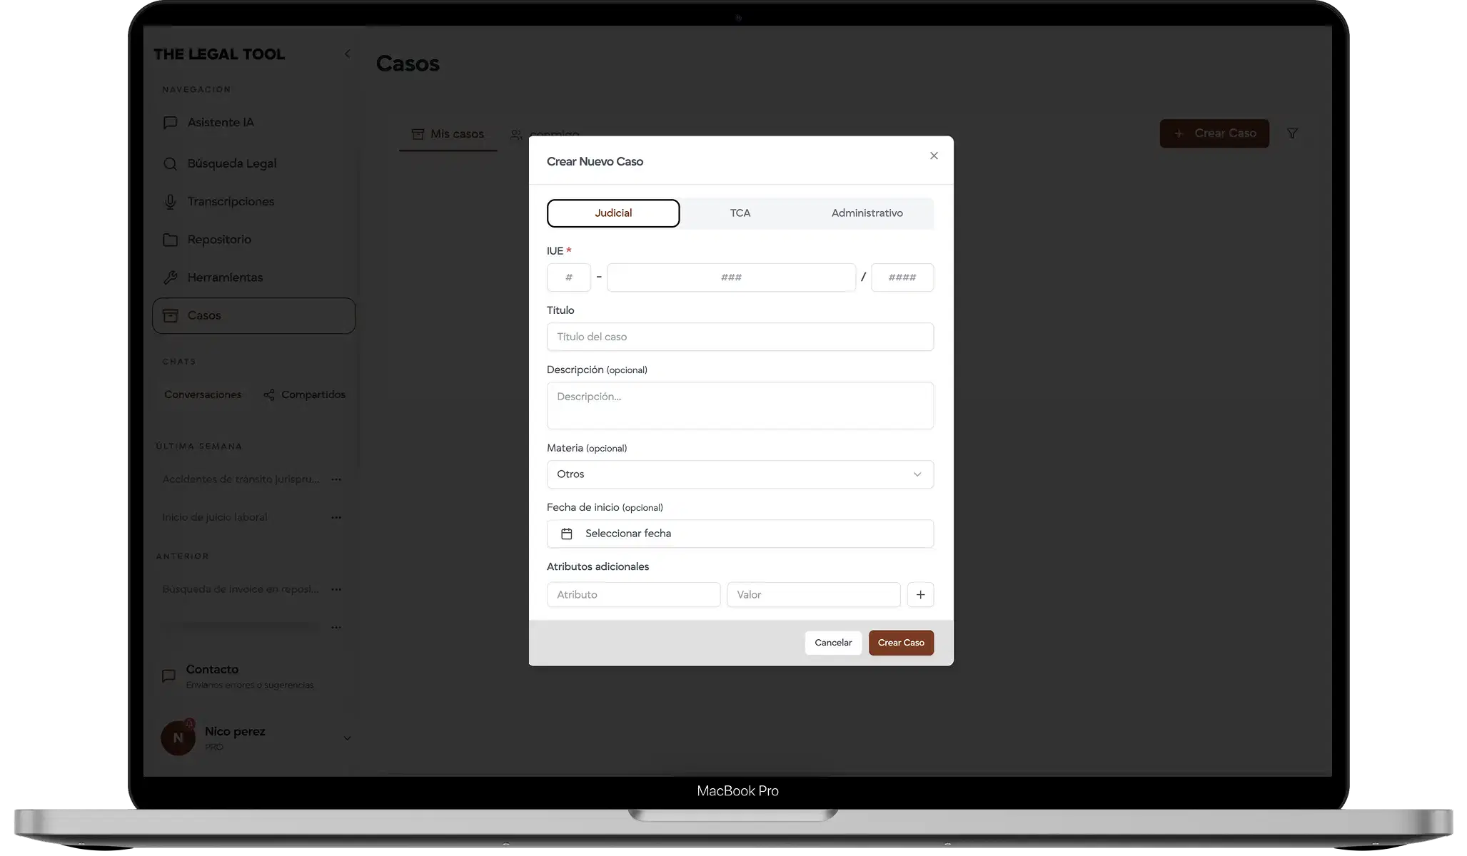Click the Compartidos share icon
Viewport: 1467px width, 856px height.
tap(269, 395)
